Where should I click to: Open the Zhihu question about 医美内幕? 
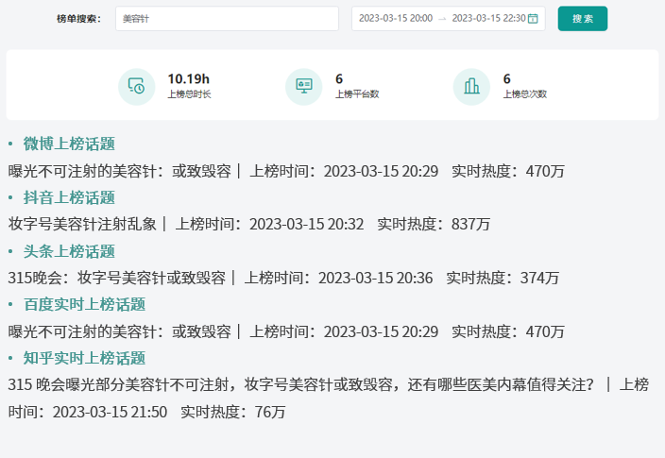tap(302, 385)
